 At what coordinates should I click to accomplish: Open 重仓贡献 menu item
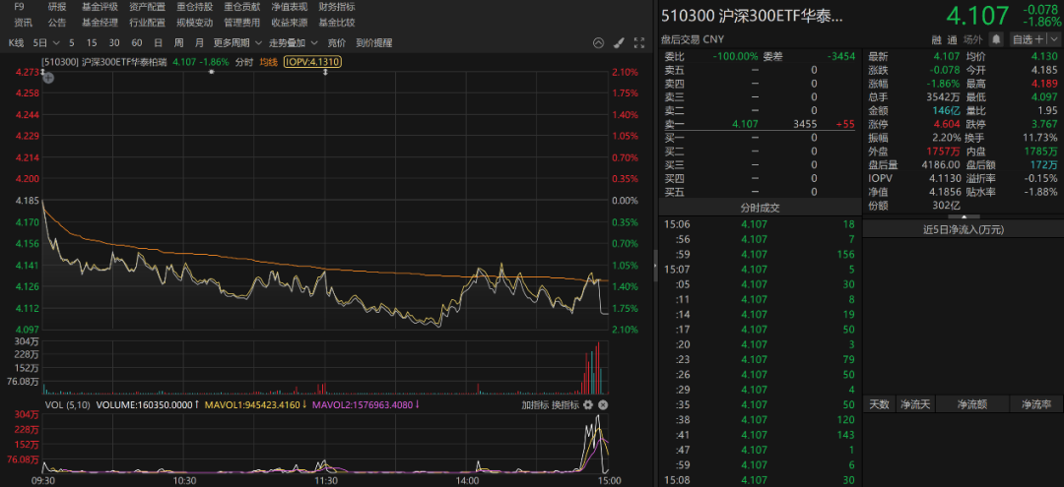pos(242,7)
